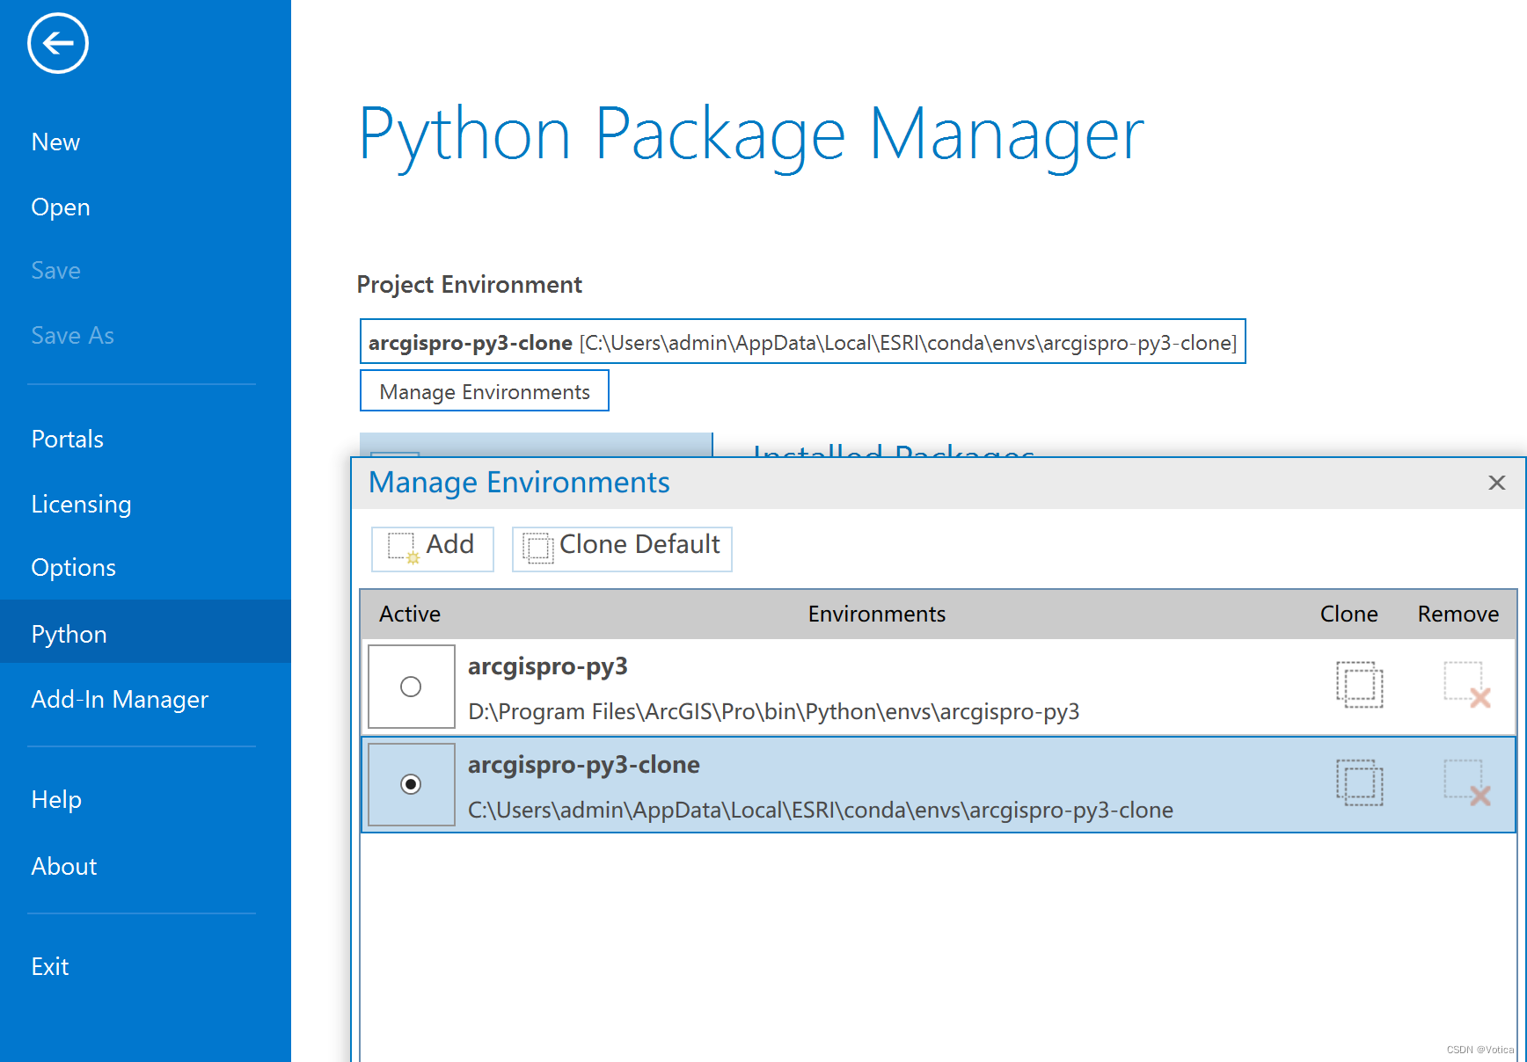The image size is (1527, 1062).
Task: Open the About page
Action: pyautogui.click(x=64, y=867)
